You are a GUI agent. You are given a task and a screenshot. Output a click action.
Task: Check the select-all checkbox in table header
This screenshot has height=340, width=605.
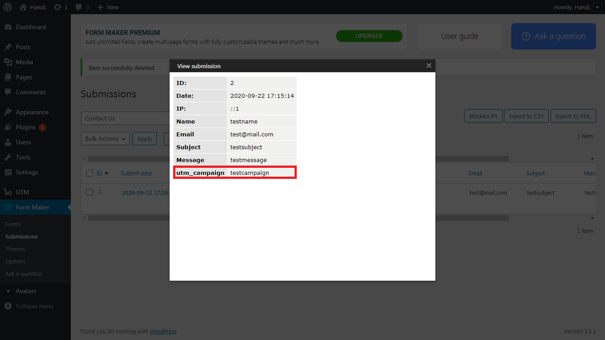coord(89,173)
